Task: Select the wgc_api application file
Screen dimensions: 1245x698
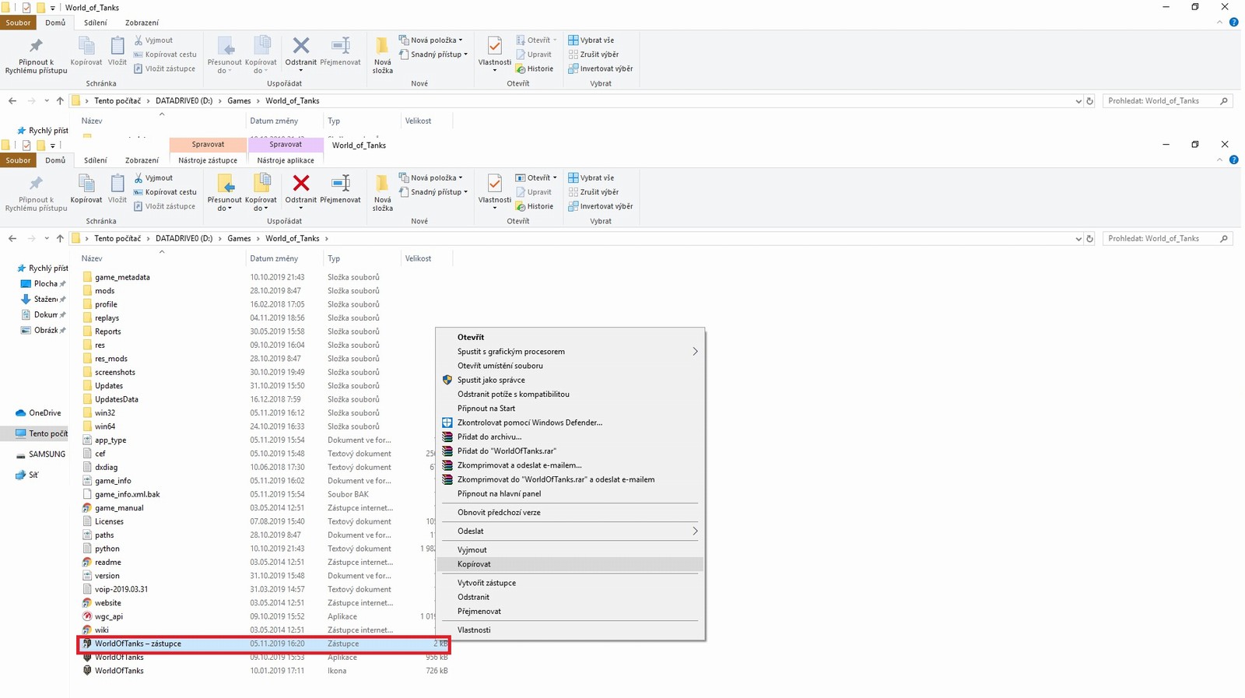Action: pos(109,616)
